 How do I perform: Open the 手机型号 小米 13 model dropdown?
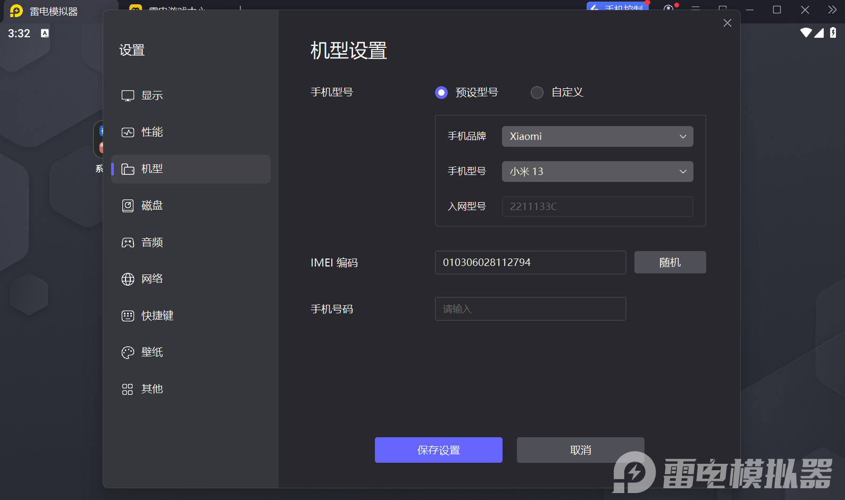597,172
